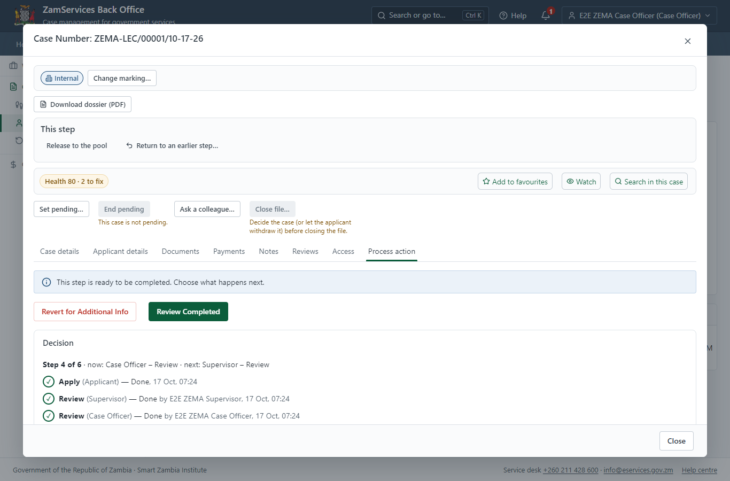
Task: Open the Payments tab
Action: pos(229,251)
